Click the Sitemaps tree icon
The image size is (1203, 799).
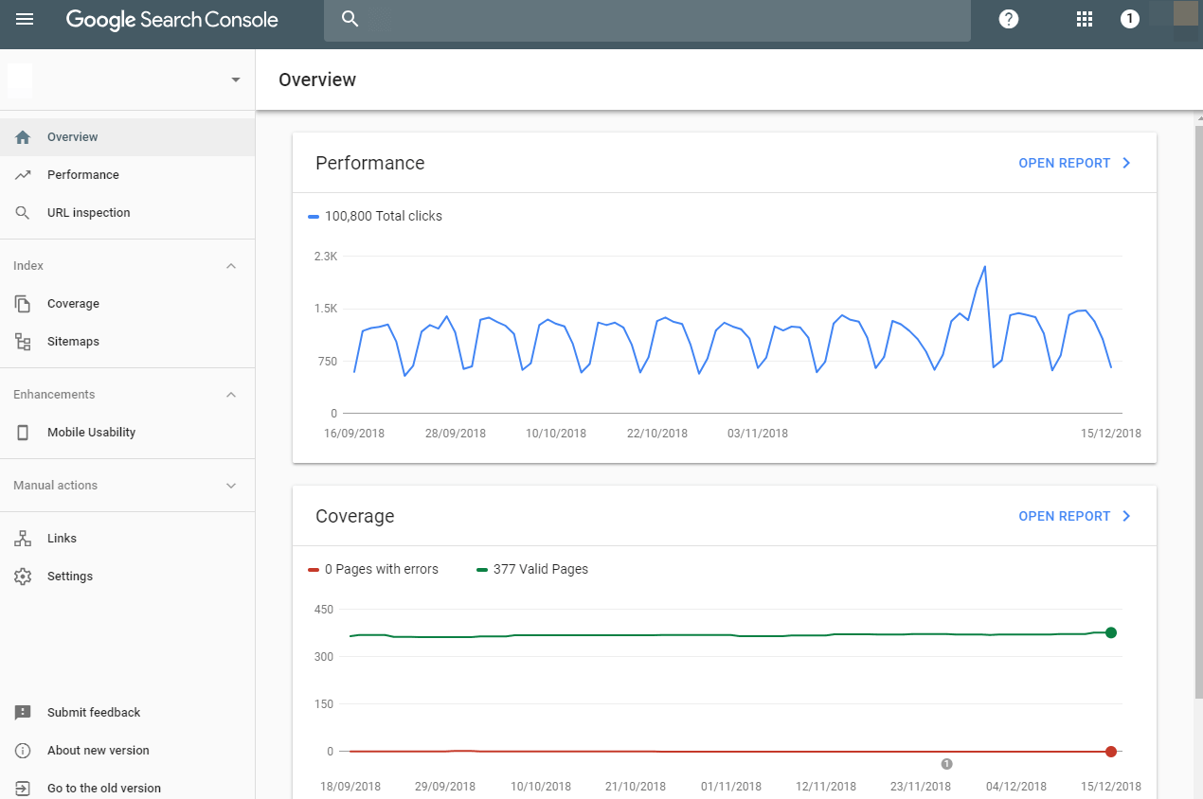pos(22,341)
